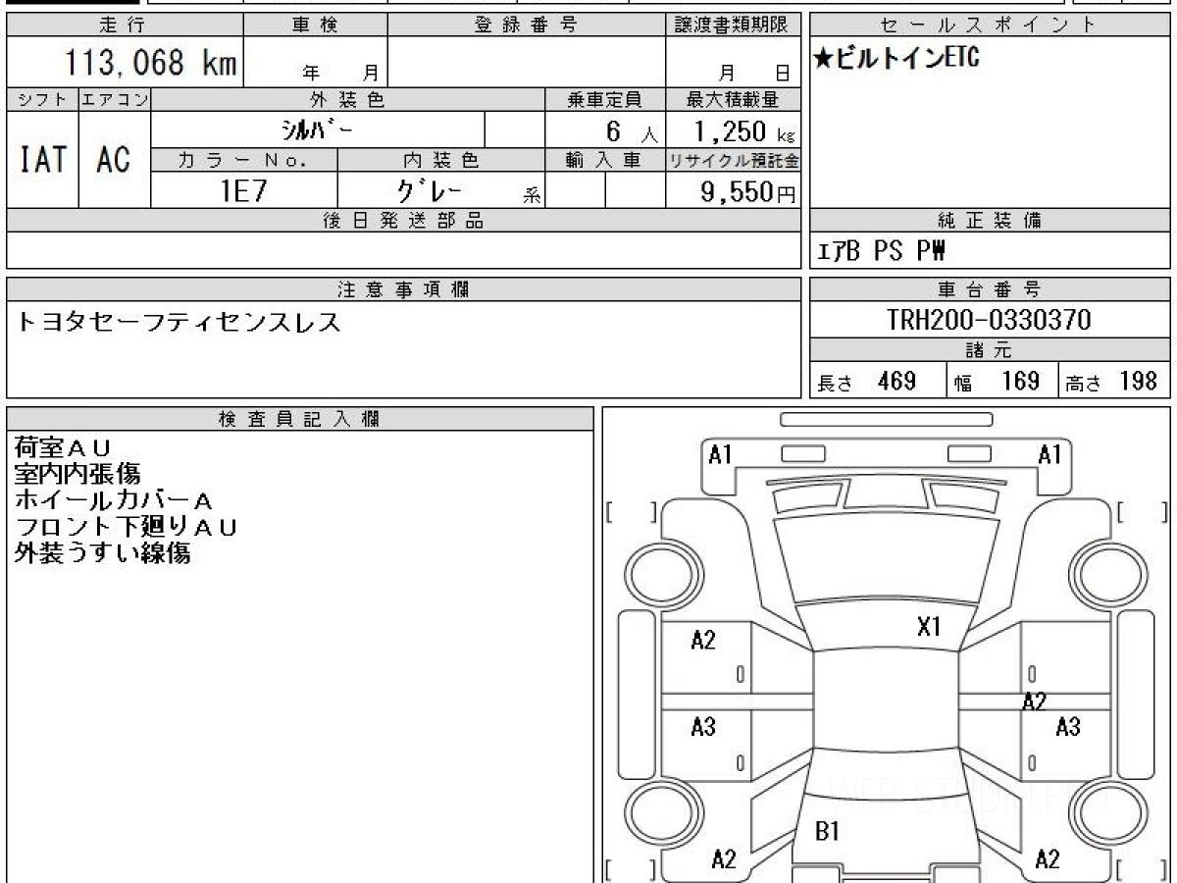Screen dimensions: 1177x883
Task: Select the inspector note 室内内張傷
Action: 77,474
